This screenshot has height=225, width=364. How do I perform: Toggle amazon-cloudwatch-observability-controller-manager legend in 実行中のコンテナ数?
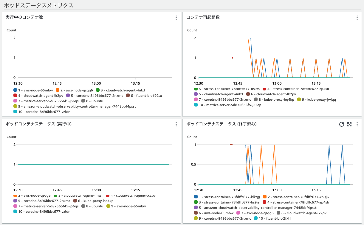pyautogui.click(x=75, y=106)
